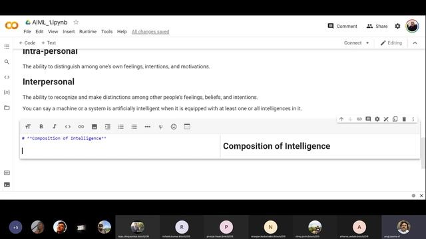The image size is (426, 239).
Task: Click the markdown editor input area
Action: [x=120, y=146]
